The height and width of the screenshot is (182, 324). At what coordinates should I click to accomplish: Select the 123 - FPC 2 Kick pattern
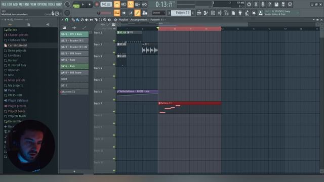(x=74, y=34)
